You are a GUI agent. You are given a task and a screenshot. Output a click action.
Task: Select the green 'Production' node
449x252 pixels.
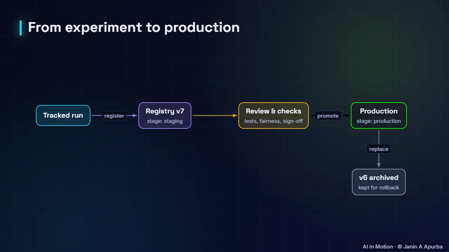pyautogui.click(x=379, y=115)
